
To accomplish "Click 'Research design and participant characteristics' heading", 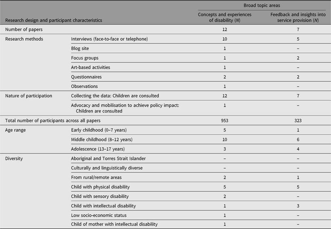I will (x=53, y=20).
